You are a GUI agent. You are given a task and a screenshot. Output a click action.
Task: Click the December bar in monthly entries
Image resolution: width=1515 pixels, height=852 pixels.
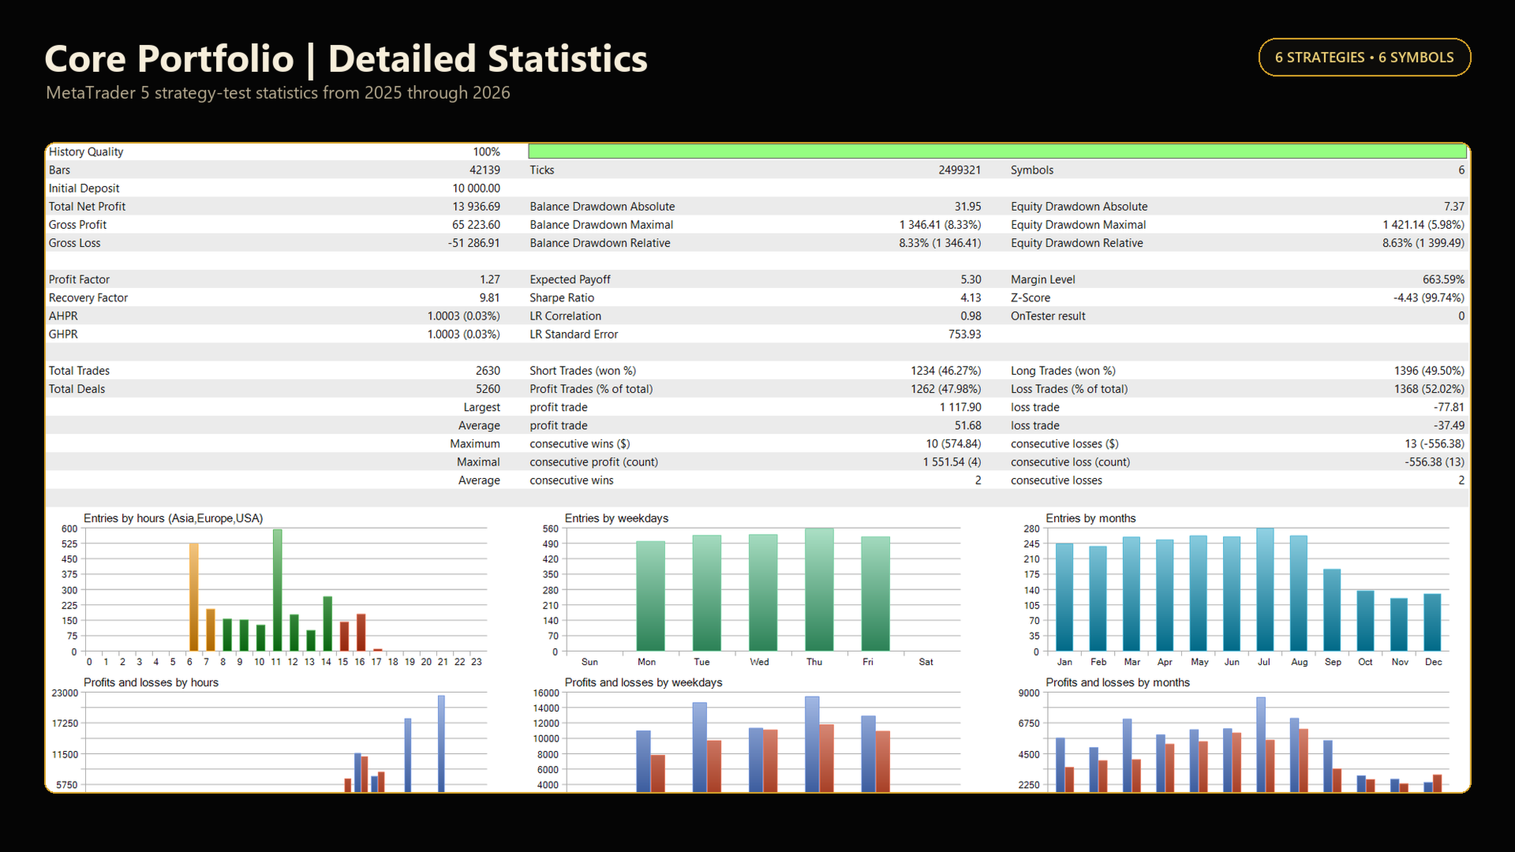1432,622
